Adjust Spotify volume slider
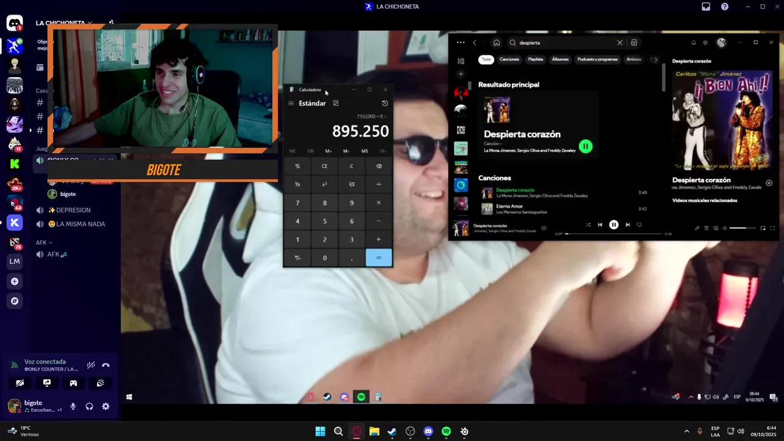The height and width of the screenshot is (441, 784). point(743,228)
